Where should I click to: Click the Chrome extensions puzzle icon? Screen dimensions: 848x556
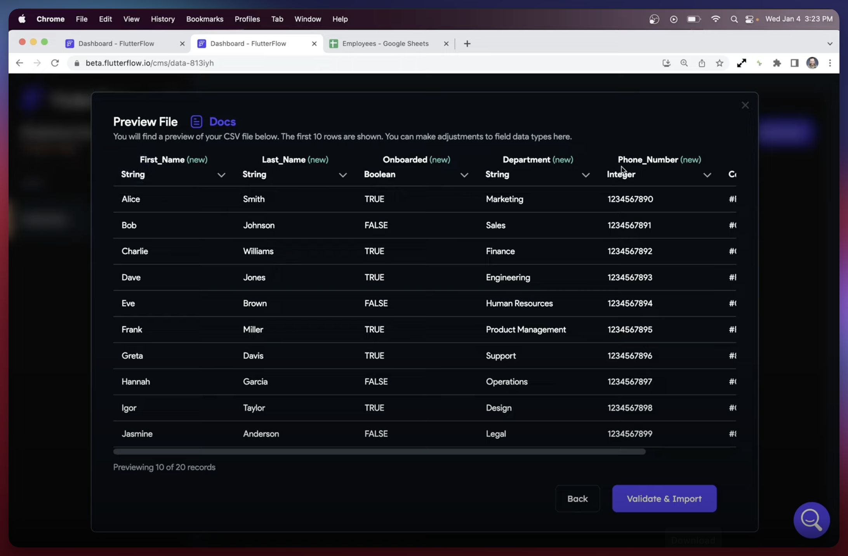coord(777,63)
